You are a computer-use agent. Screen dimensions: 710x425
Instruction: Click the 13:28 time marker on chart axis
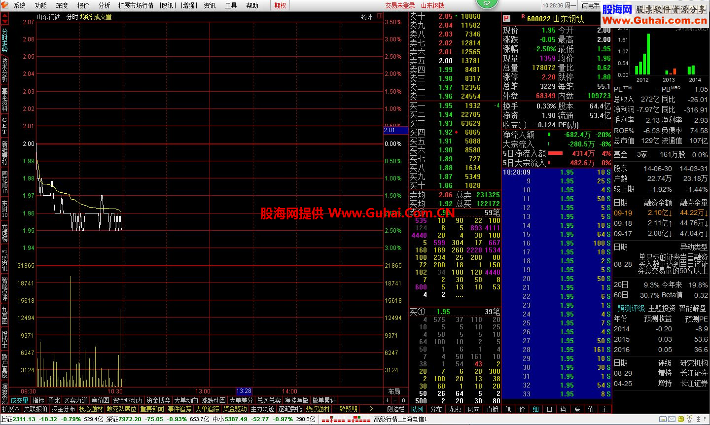244,391
